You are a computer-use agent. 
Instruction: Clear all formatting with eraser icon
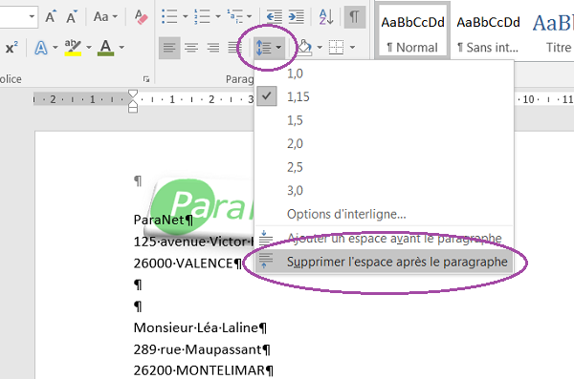coord(141,17)
